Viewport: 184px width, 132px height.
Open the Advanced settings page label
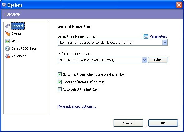pos(19,56)
